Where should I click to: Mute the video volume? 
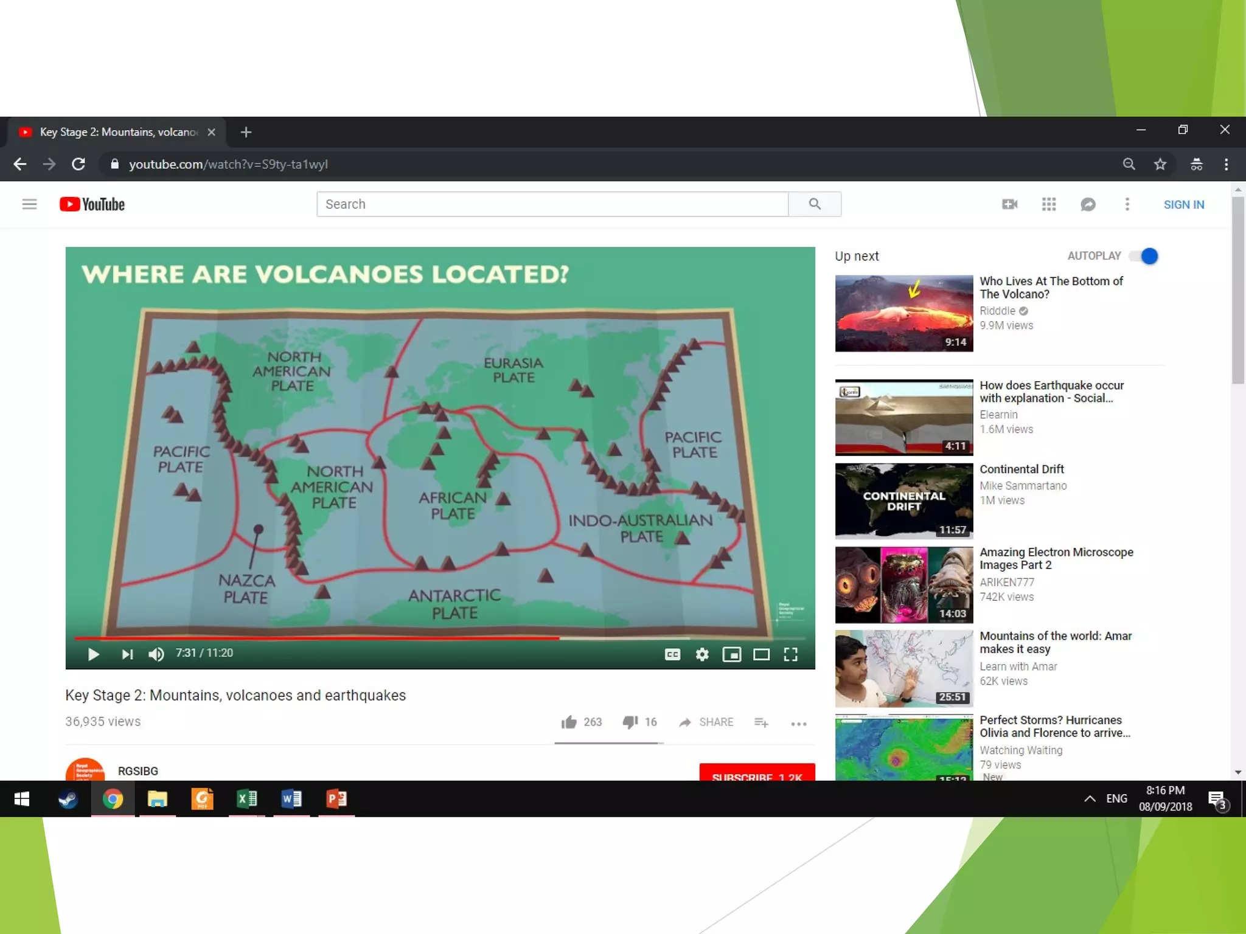(x=156, y=654)
